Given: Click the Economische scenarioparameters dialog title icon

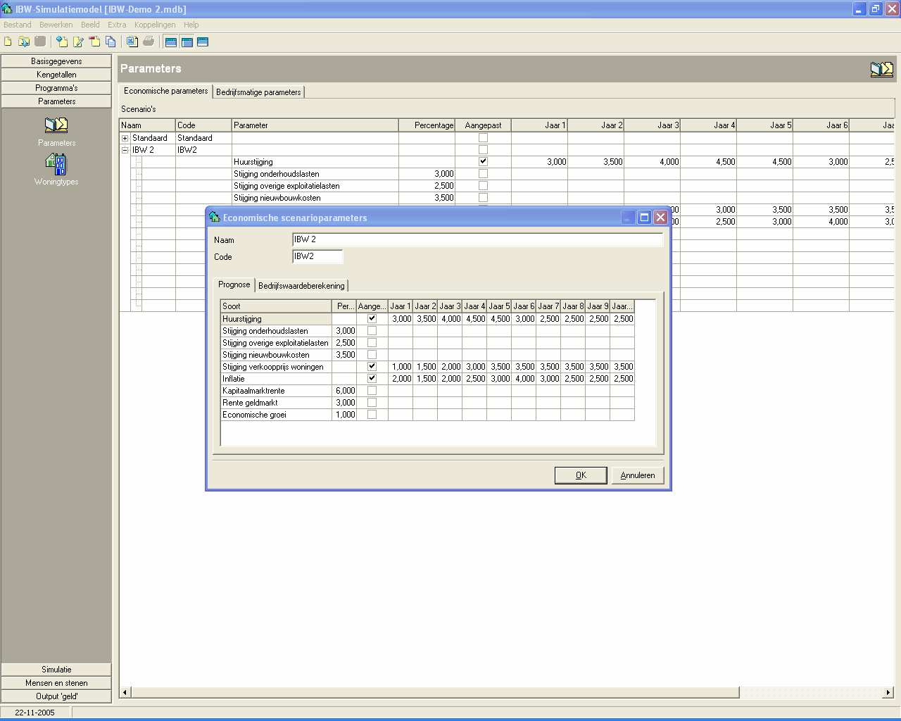Looking at the screenshot, I should coord(215,217).
